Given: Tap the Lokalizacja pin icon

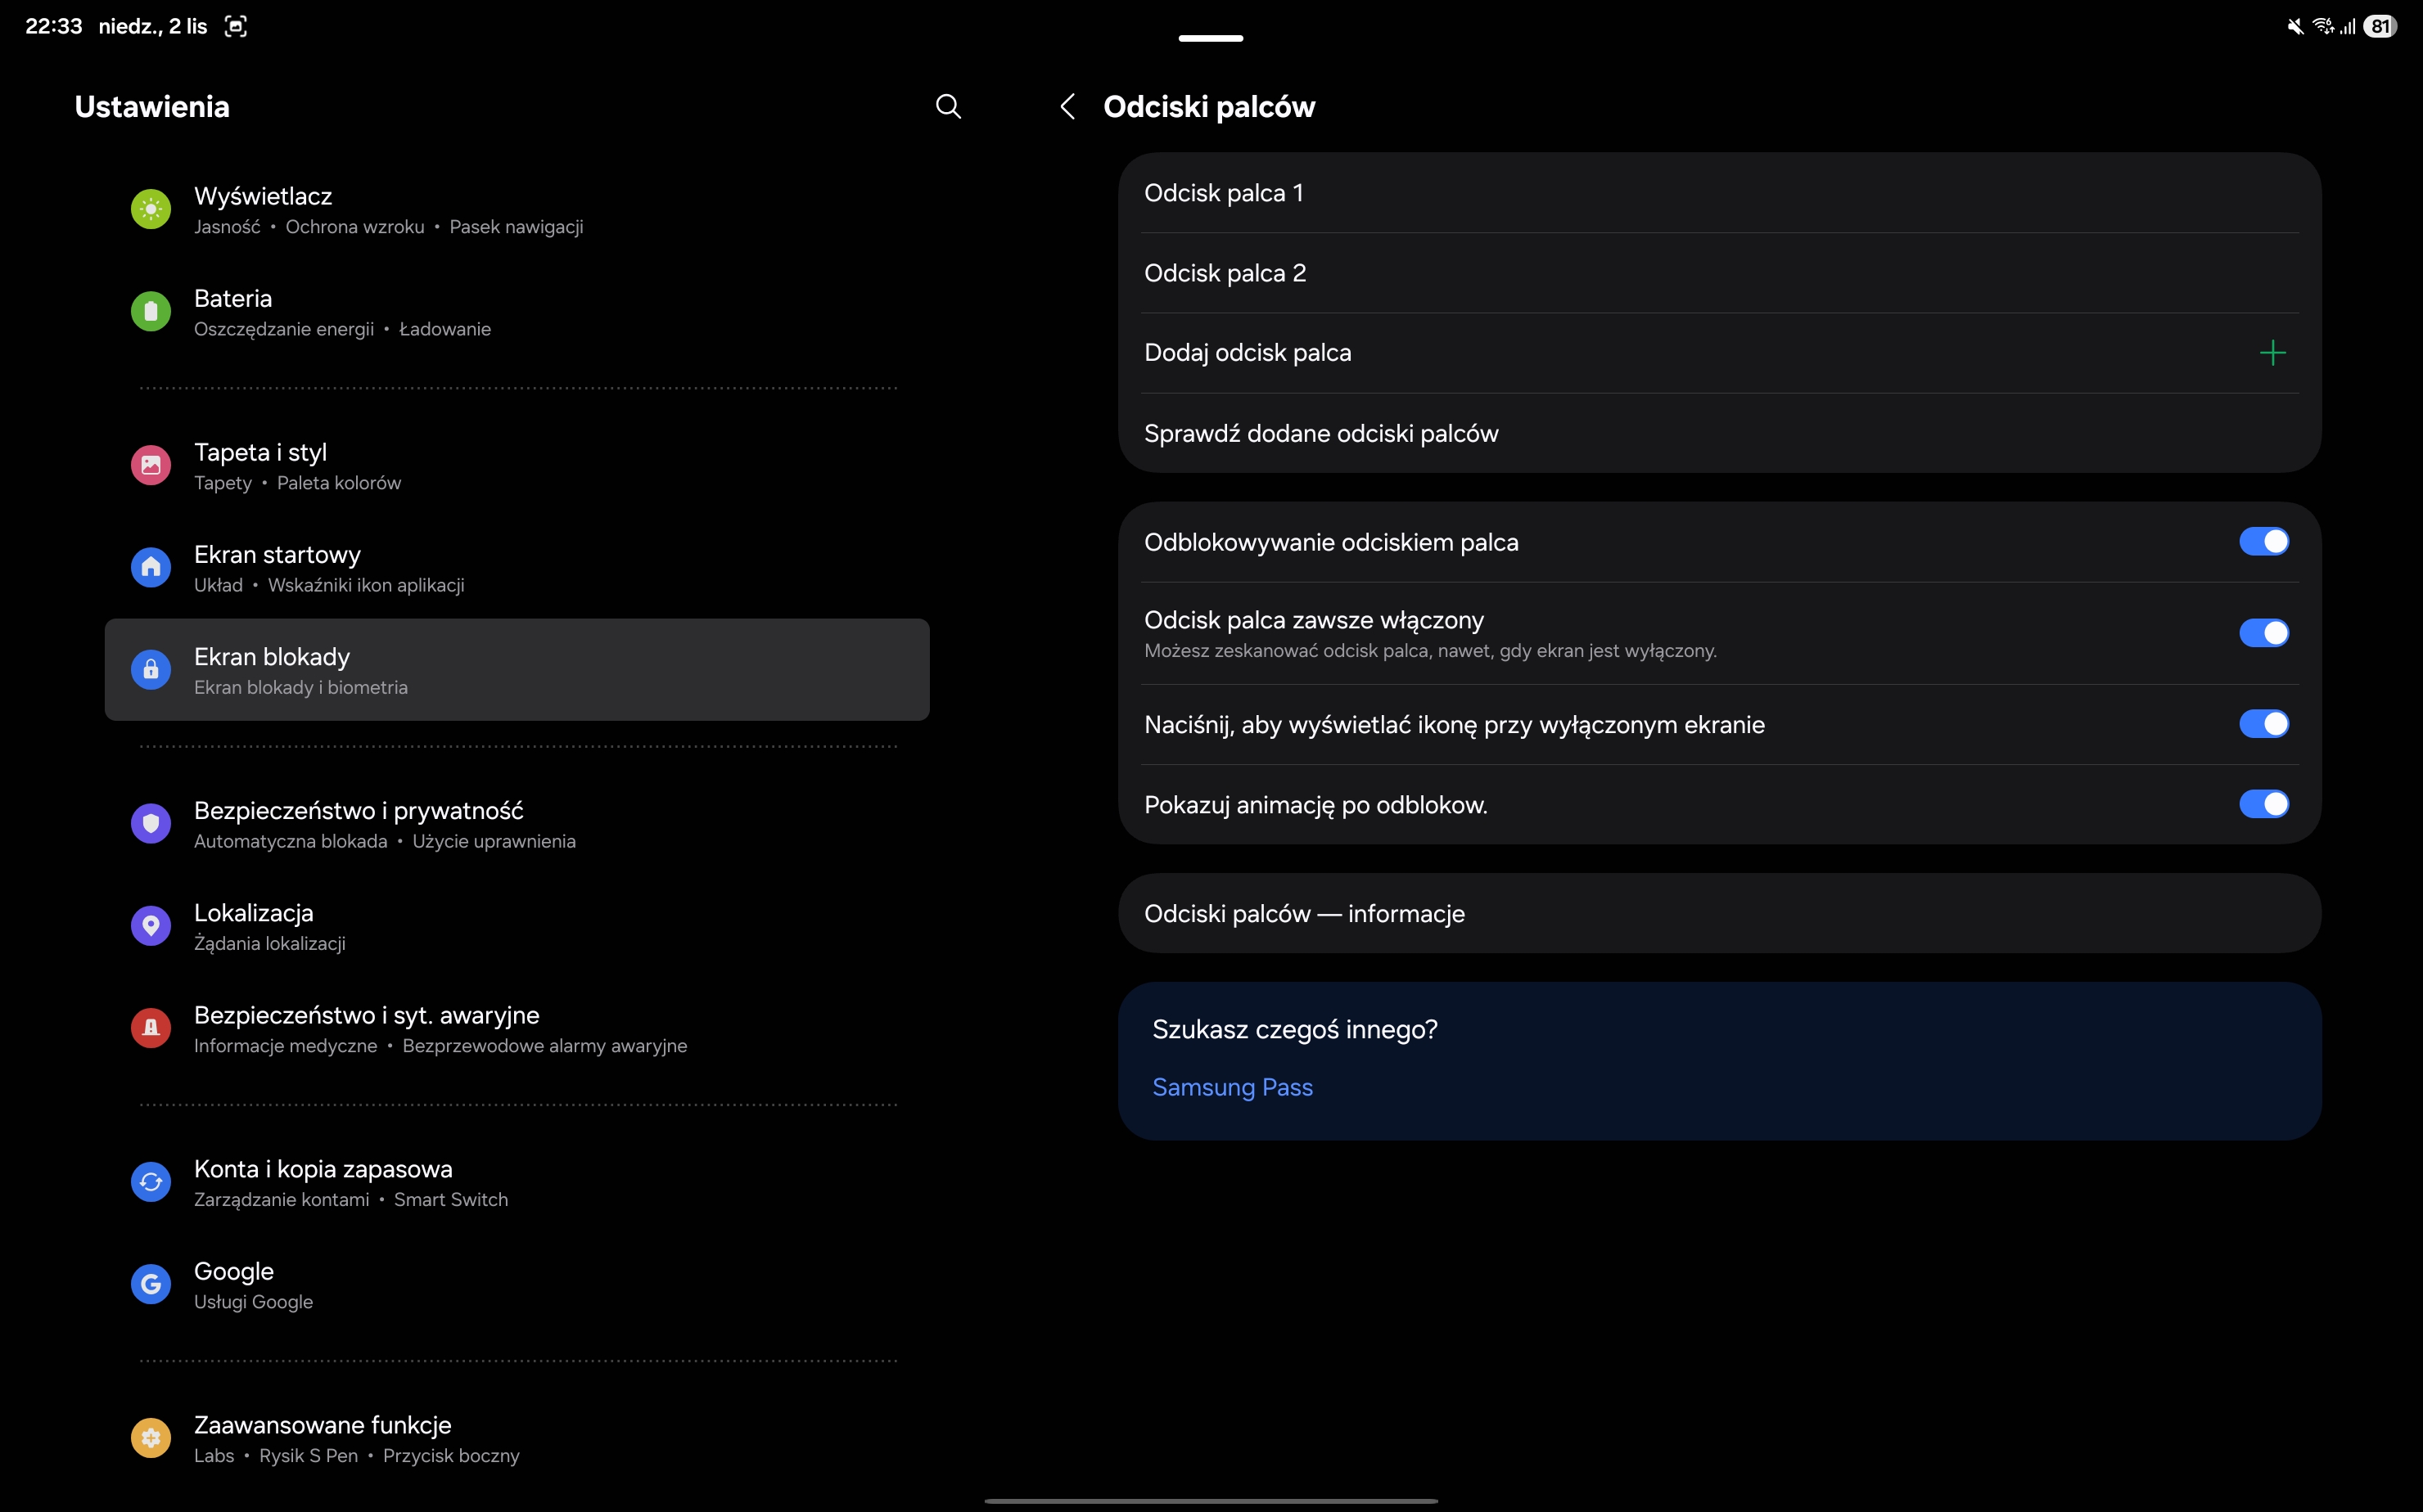Looking at the screenshot, I should pos(151,925).
